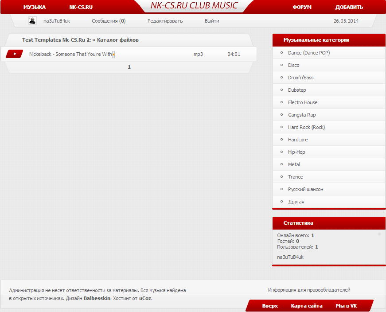Open the Disco category
Image resolution: width=386 pixels, height=312 pixels.
293,65
